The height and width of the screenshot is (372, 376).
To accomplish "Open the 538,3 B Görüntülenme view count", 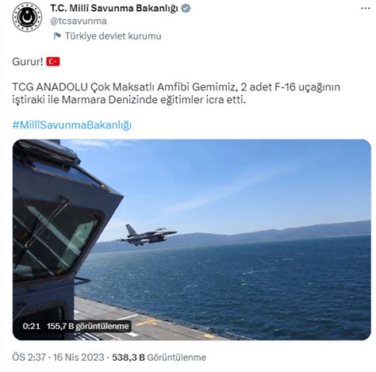I will (x=159, y=357).
